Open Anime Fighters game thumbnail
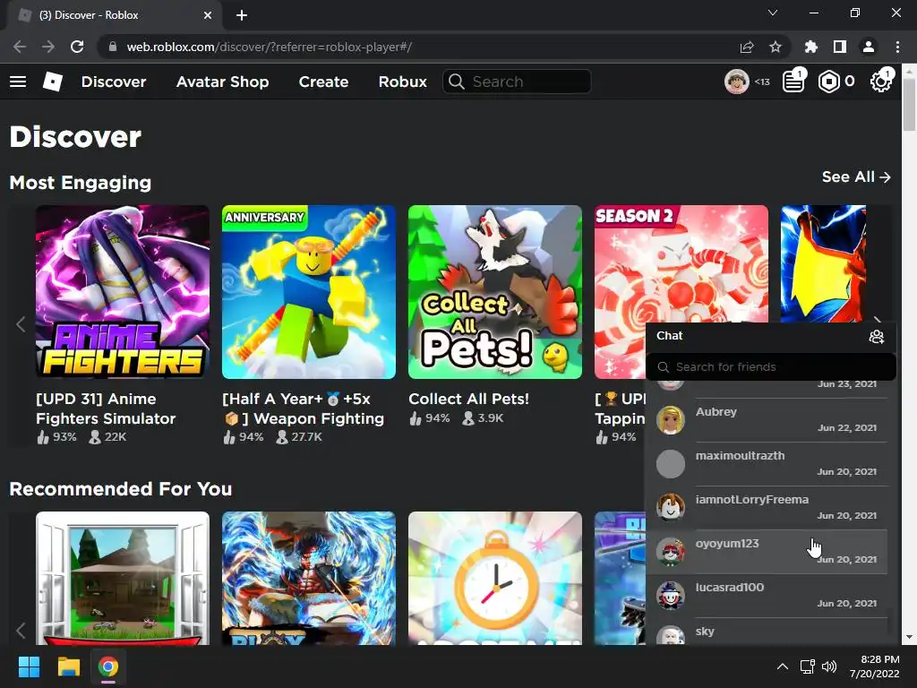 coord(122,292)
